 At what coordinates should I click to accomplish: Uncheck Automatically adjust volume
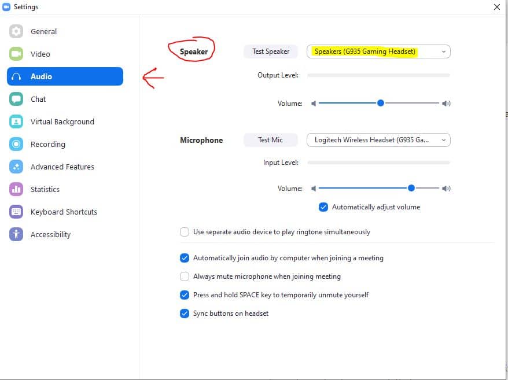tap(323, 207)
